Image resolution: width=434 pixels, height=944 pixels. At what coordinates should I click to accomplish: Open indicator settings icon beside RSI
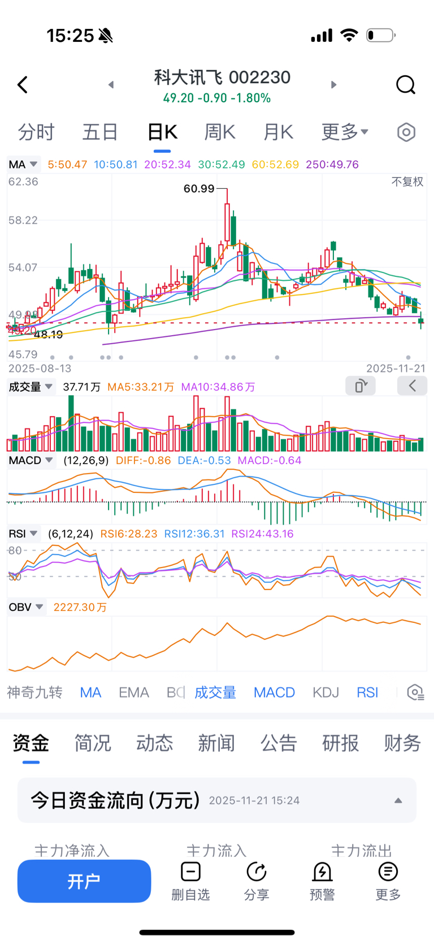click(x=415, y=692)
